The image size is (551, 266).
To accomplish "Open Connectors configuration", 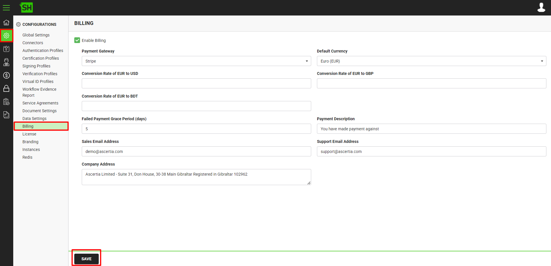I will 33,43.
